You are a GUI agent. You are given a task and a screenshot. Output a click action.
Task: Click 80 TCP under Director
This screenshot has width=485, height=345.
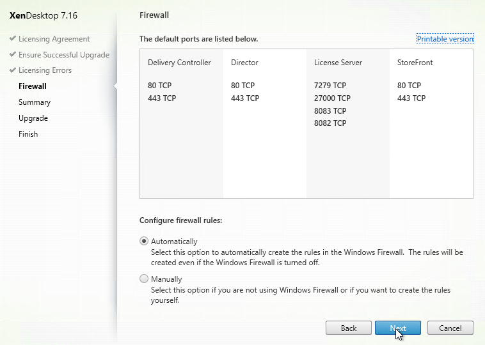pos(242,85)
